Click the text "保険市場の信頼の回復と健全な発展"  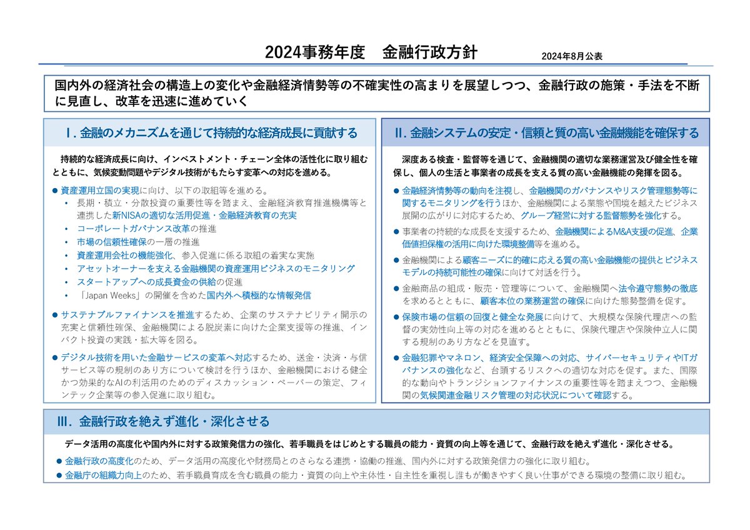pyautogui.click(x=473, y=316)
